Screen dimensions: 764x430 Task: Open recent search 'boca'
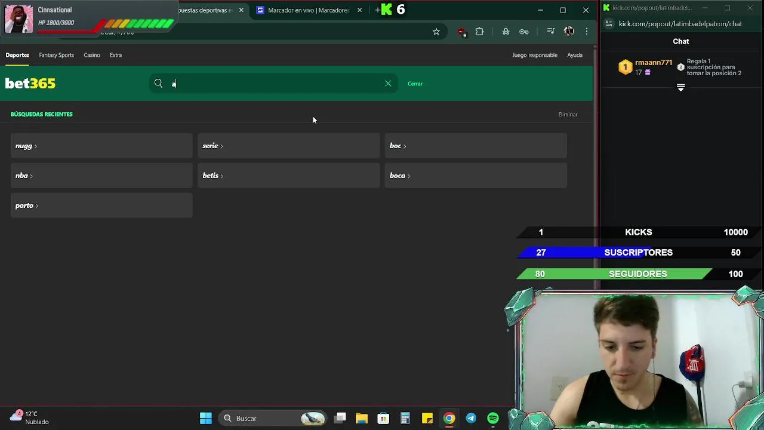tap(476, 176)
